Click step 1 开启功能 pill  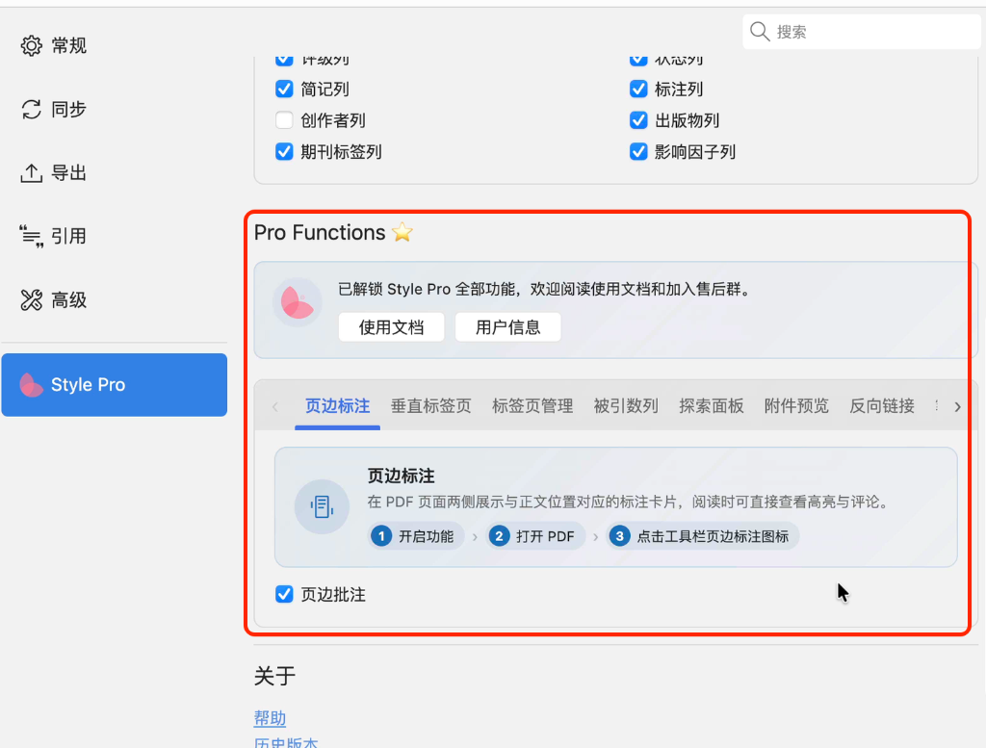(416, 536)
